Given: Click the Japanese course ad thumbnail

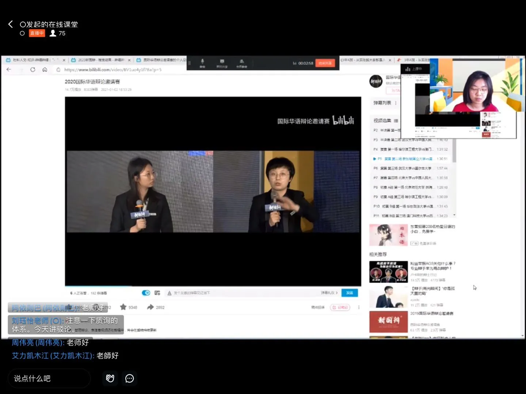Looking at the screenshot, I should 388,235.
